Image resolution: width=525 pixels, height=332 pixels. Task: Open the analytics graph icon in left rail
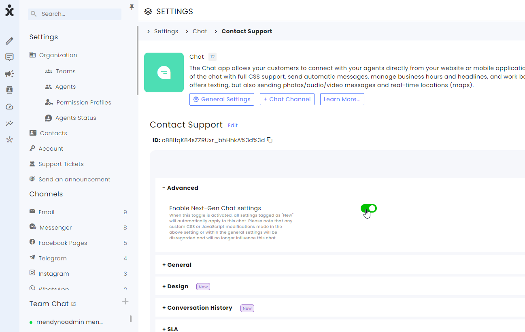pos(9,123)
